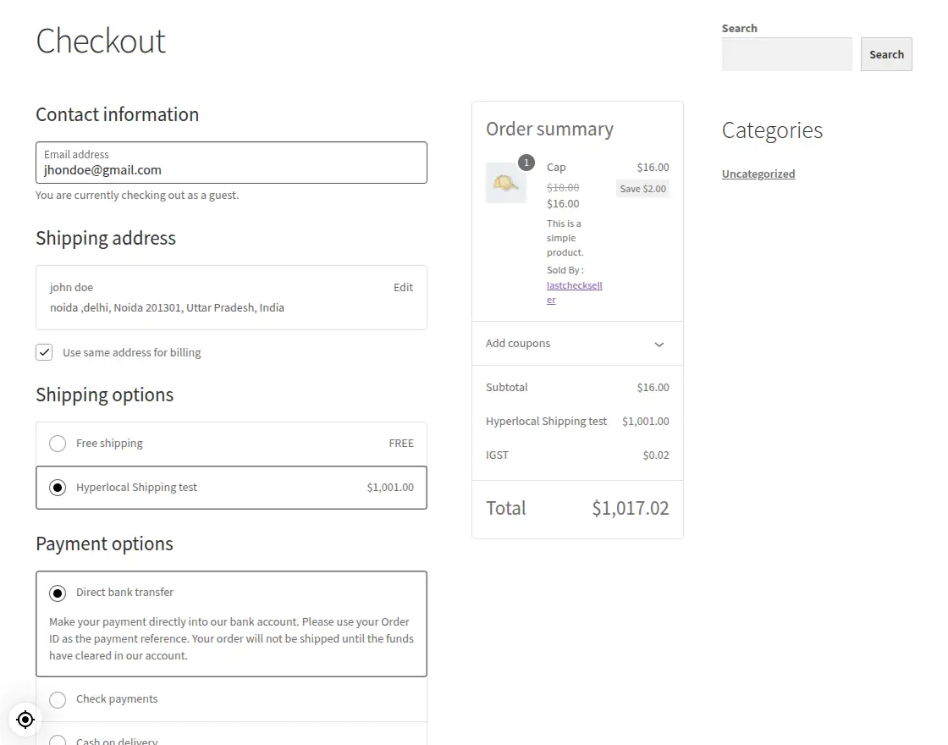948x745 pixels.
Task: Click the Search button
Action: (886, 54)
